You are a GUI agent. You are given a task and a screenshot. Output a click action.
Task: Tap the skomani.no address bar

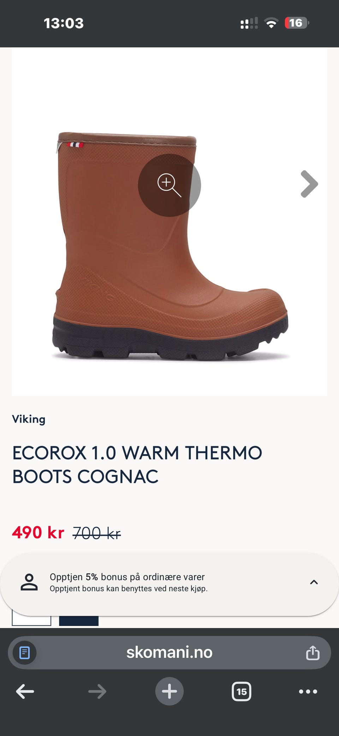(169, 653)
